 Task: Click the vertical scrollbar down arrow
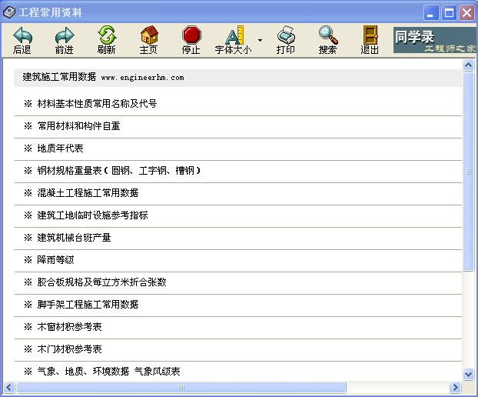tap(468, 374)
